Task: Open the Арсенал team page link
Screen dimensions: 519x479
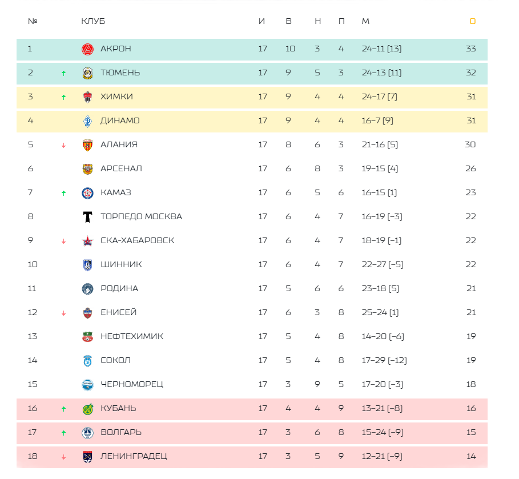Action: tap(121, 168)
